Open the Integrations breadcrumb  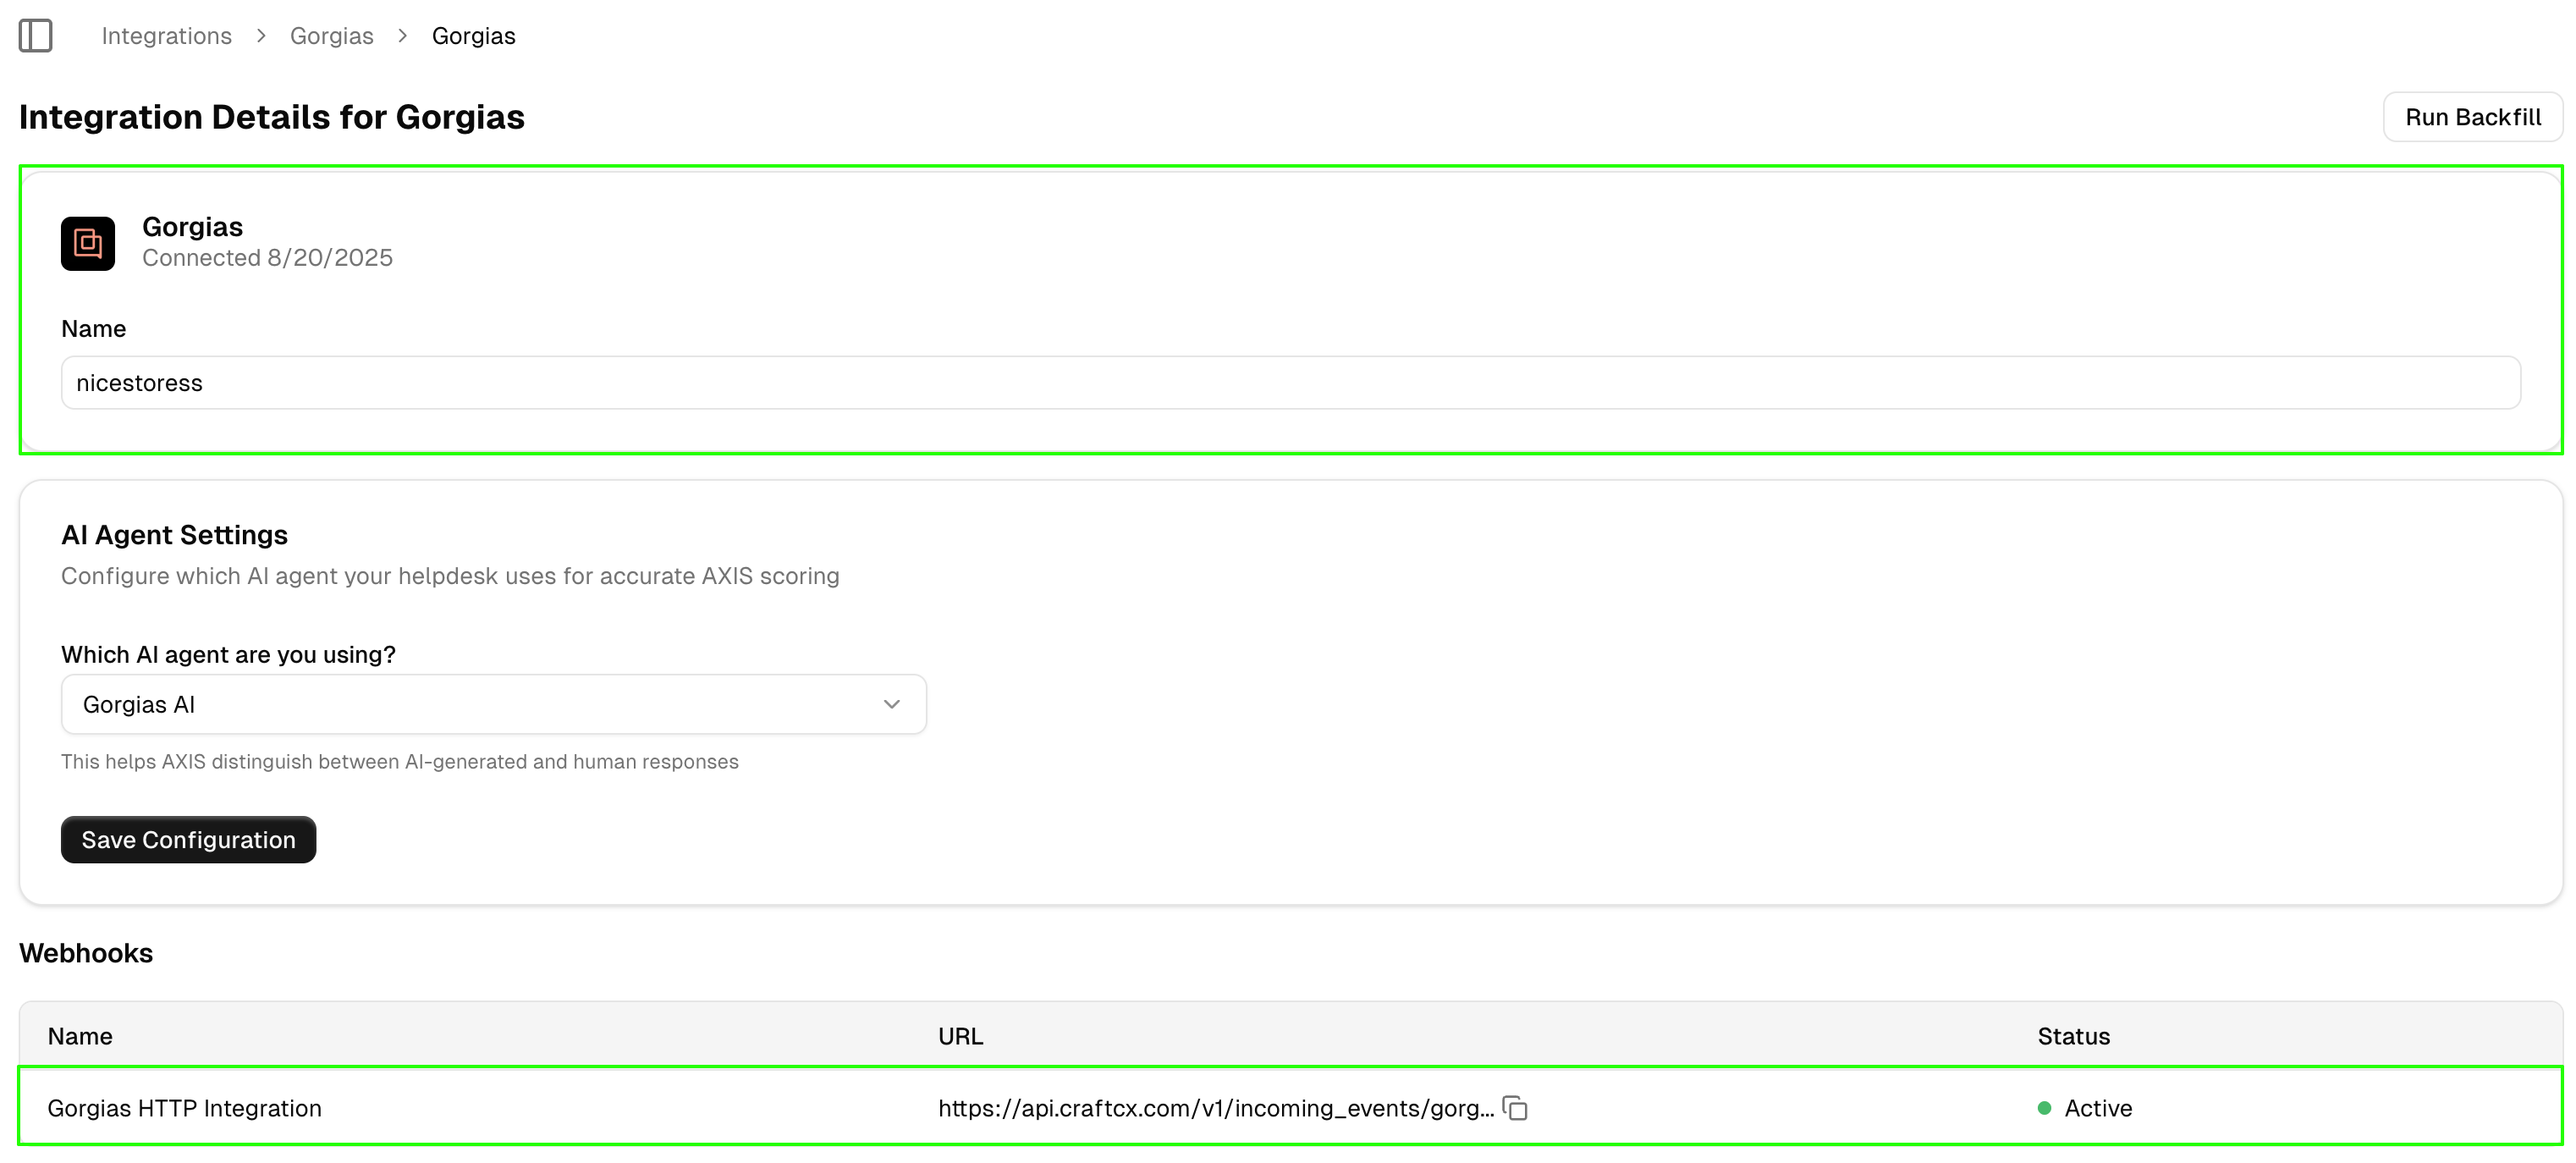[x=166, y=36]
